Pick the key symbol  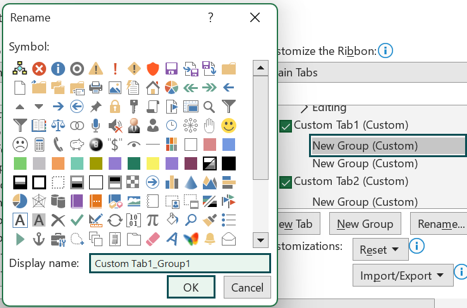click(x=134, y=107)
